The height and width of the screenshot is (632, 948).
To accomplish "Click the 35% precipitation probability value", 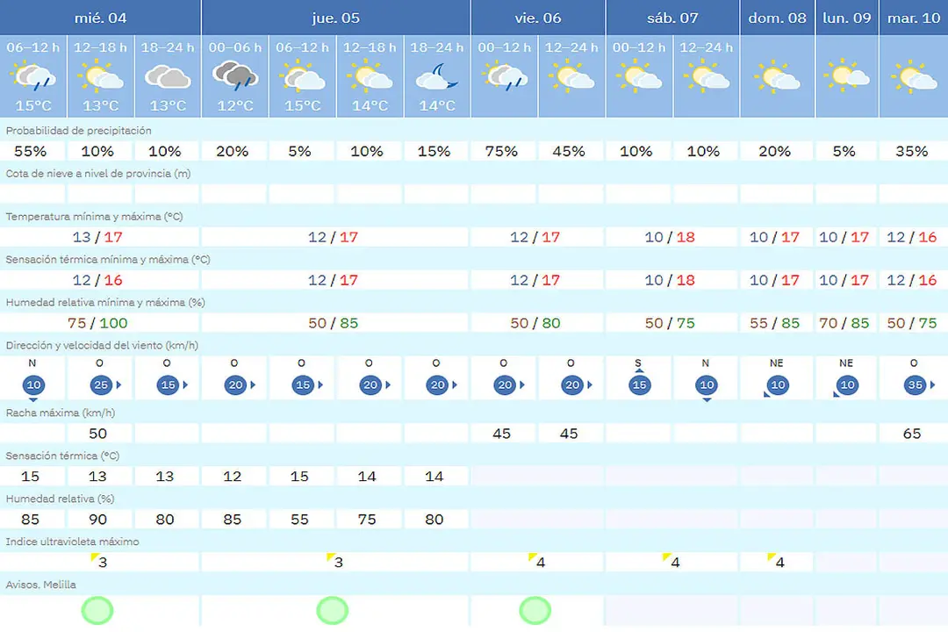I will pos(911,151).
